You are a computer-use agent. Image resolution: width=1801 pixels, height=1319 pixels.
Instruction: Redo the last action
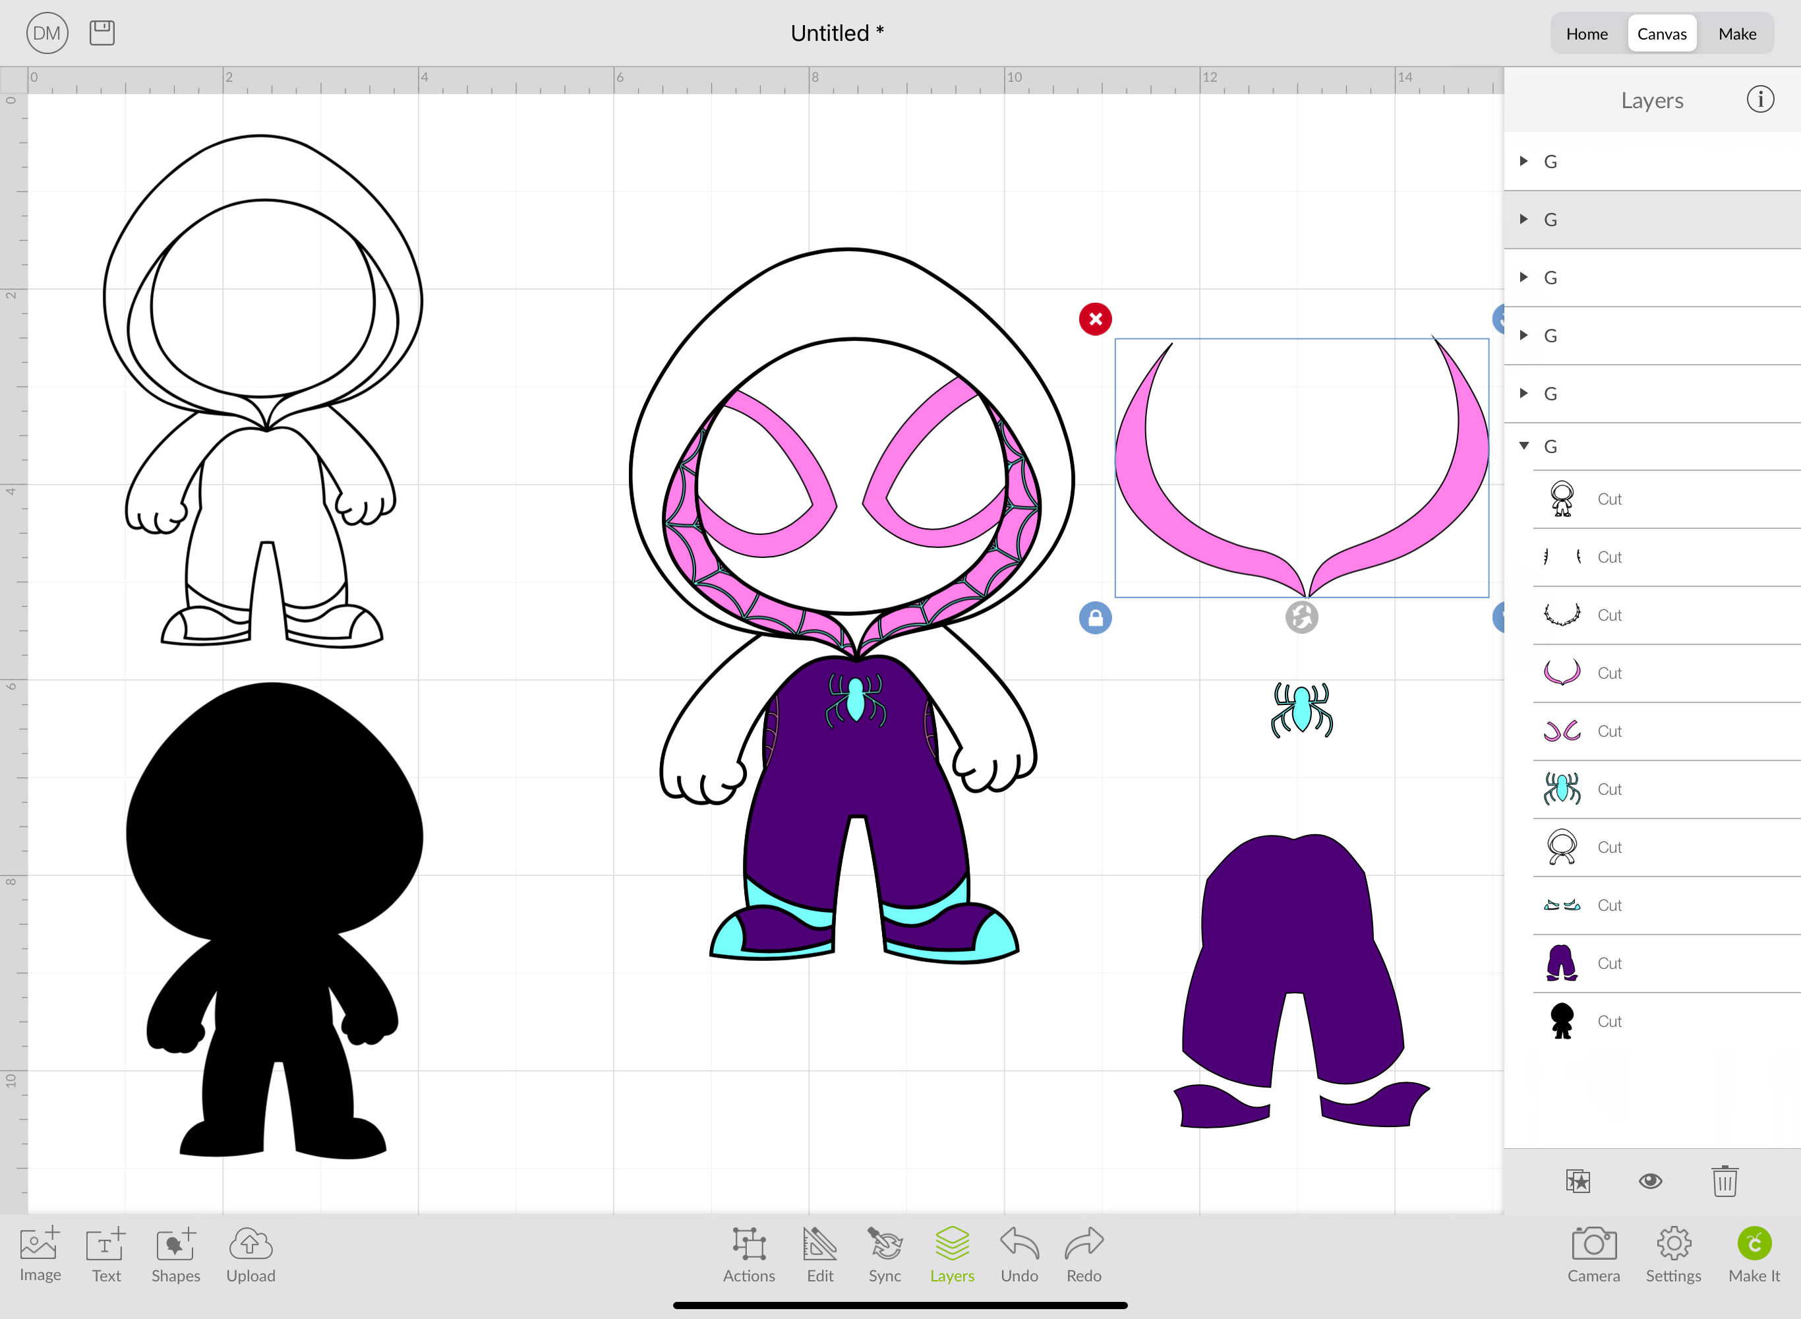pos(1084,1254)
